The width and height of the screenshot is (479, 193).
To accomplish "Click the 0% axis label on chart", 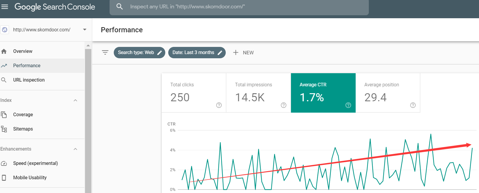I will [x=173, y=190].
